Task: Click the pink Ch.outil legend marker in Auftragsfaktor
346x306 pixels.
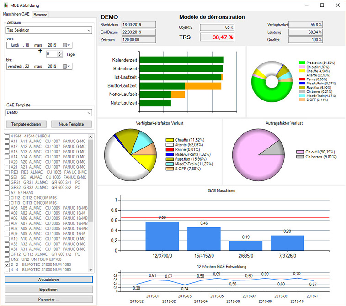Action: [x=300, y=151]
